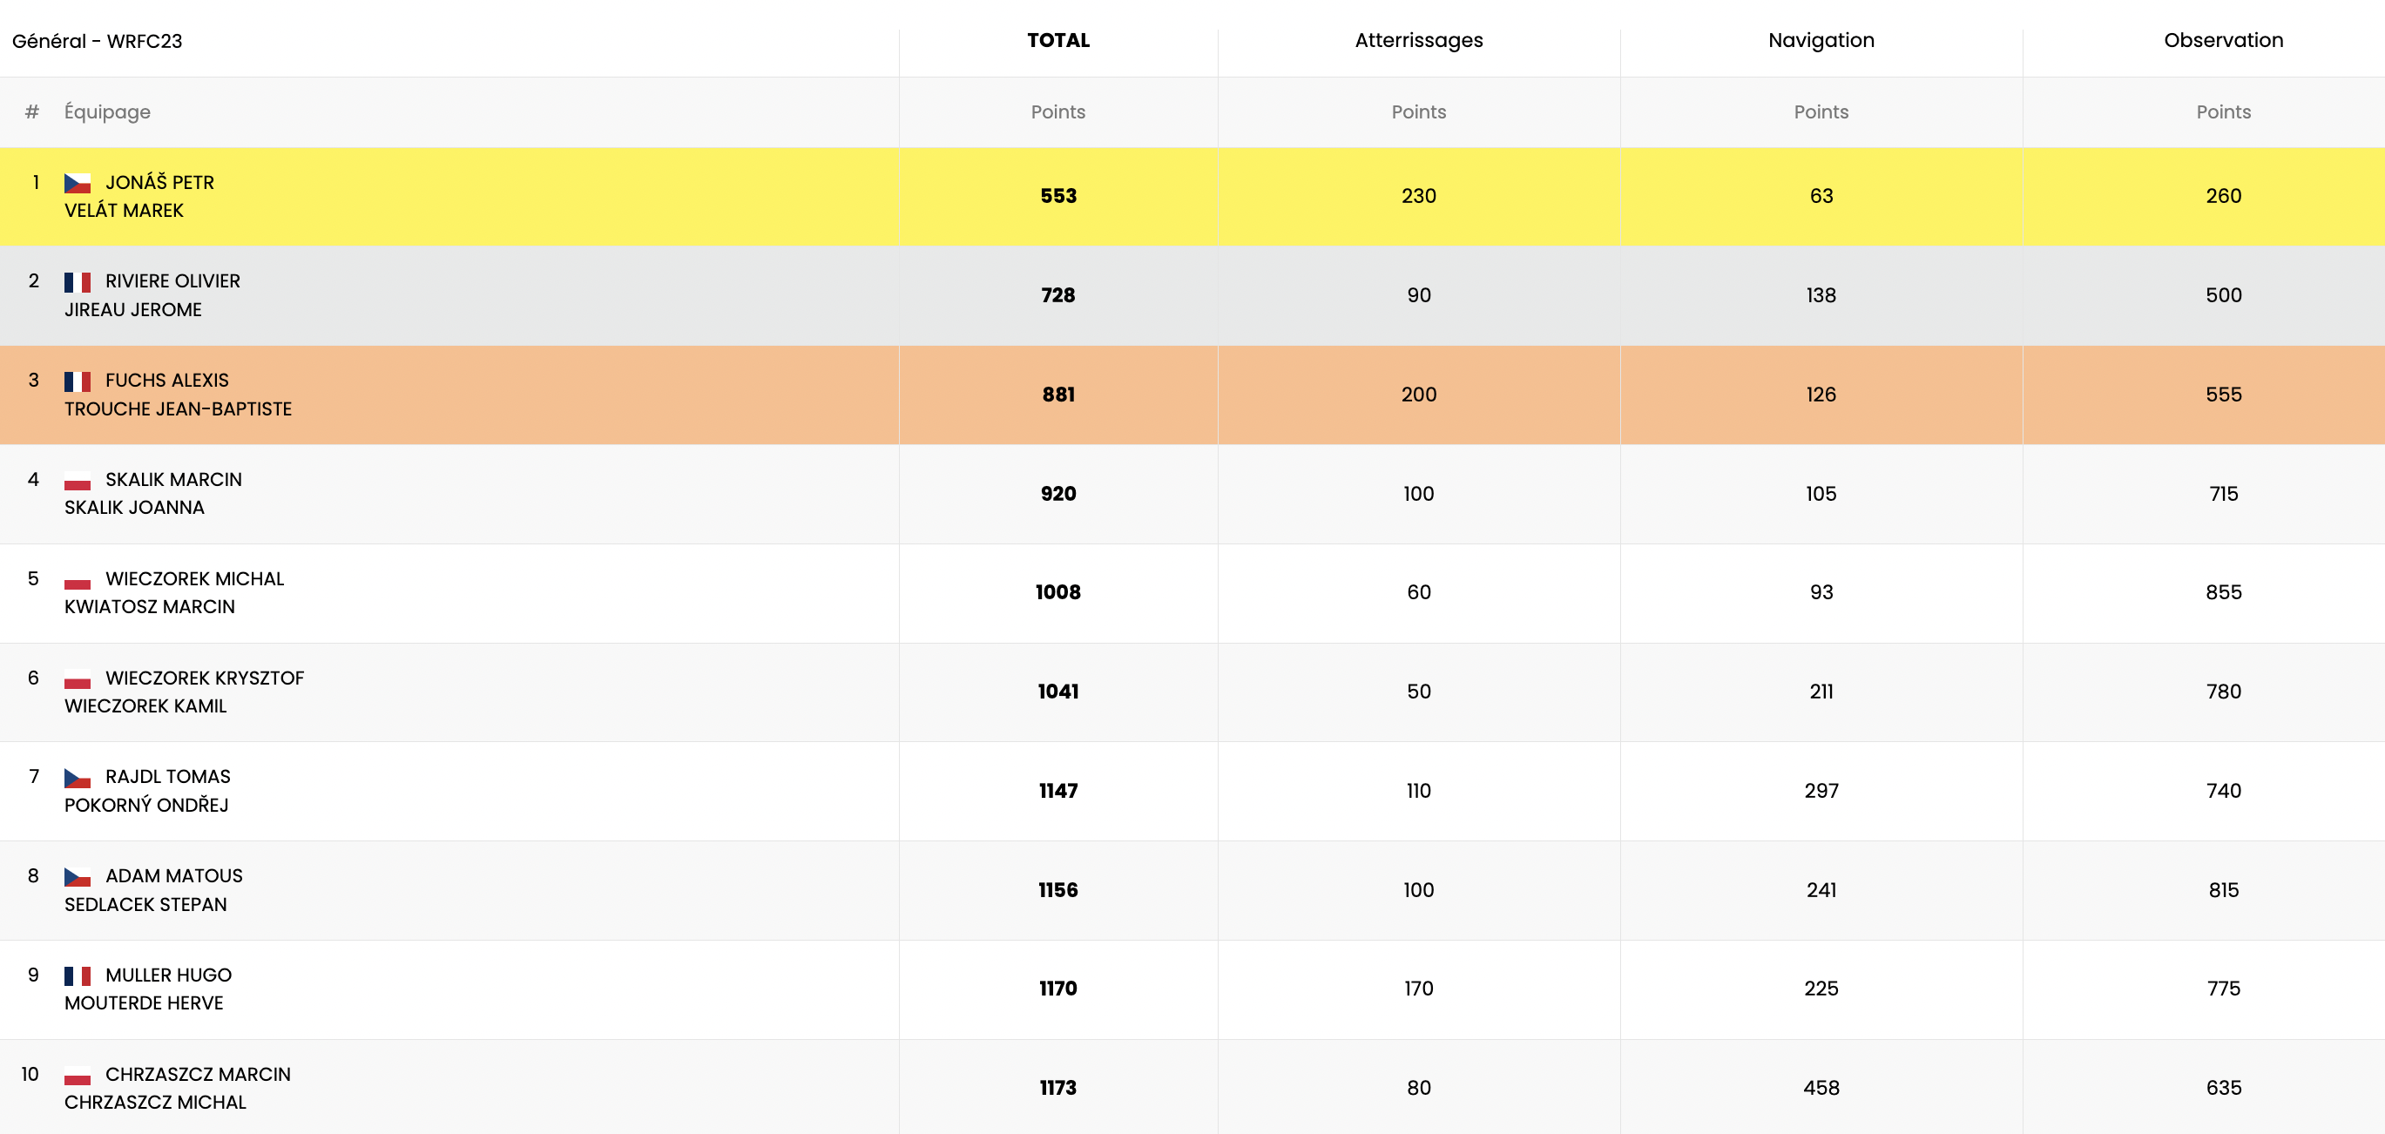
Task: Click total score 553 in first row
Action: (x=1058, y=196)
